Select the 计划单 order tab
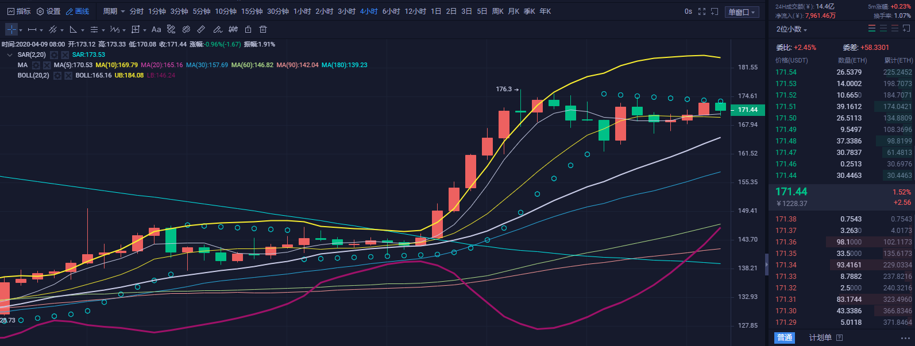The image size is (915, 346). point(820,338)
